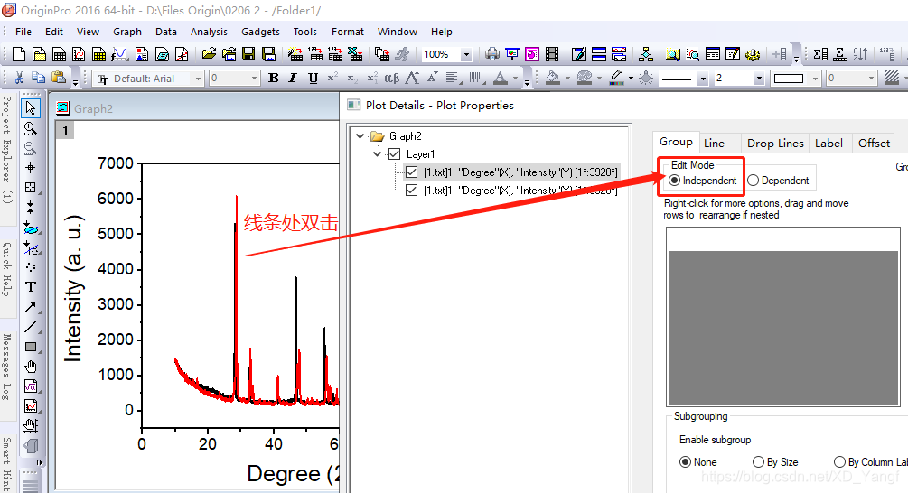Switch to the Offset tab
The height and width of the screenshot is (493, 908).
874,143
